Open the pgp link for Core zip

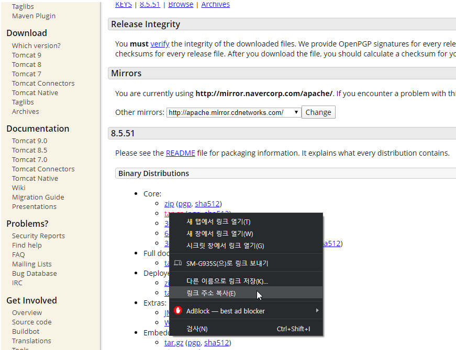185,204
